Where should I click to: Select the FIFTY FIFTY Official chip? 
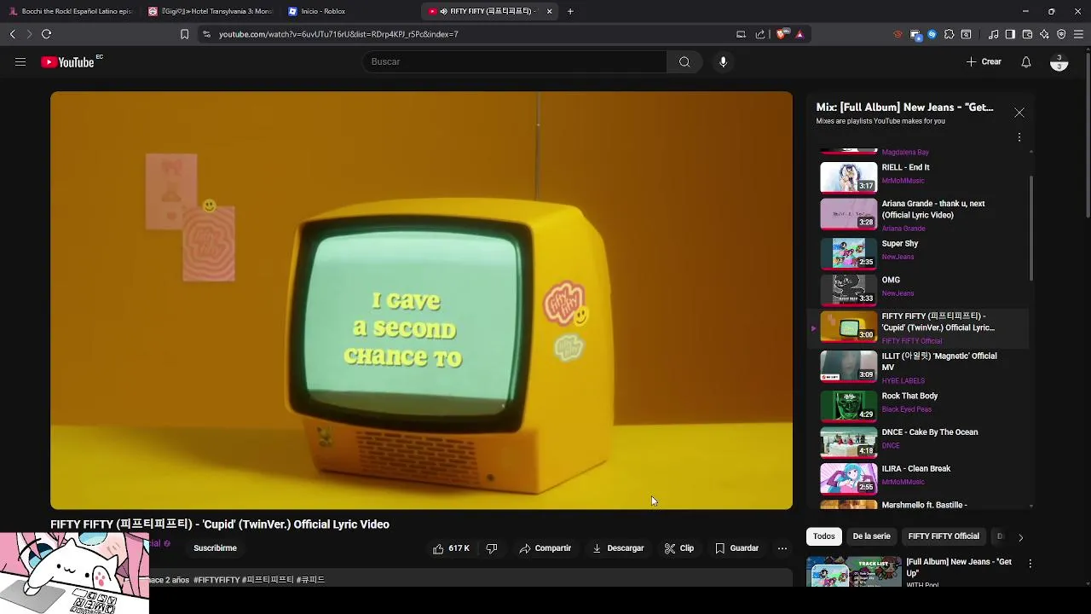coord(944,536)
